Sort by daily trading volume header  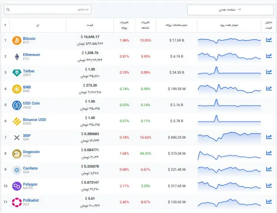point(177,25)
